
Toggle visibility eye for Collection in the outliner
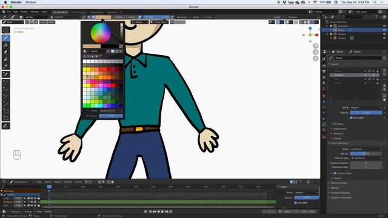[384, 26]
